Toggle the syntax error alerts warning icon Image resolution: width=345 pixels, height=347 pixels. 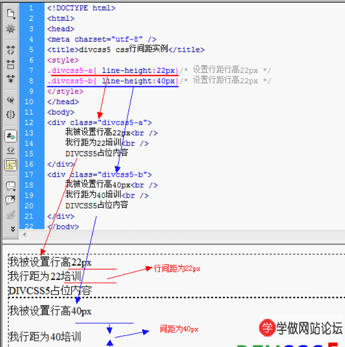click(x=10, y=165)
